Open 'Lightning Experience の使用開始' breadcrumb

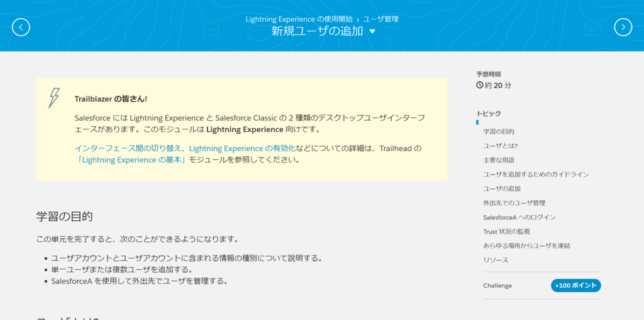tap(299, 19)
